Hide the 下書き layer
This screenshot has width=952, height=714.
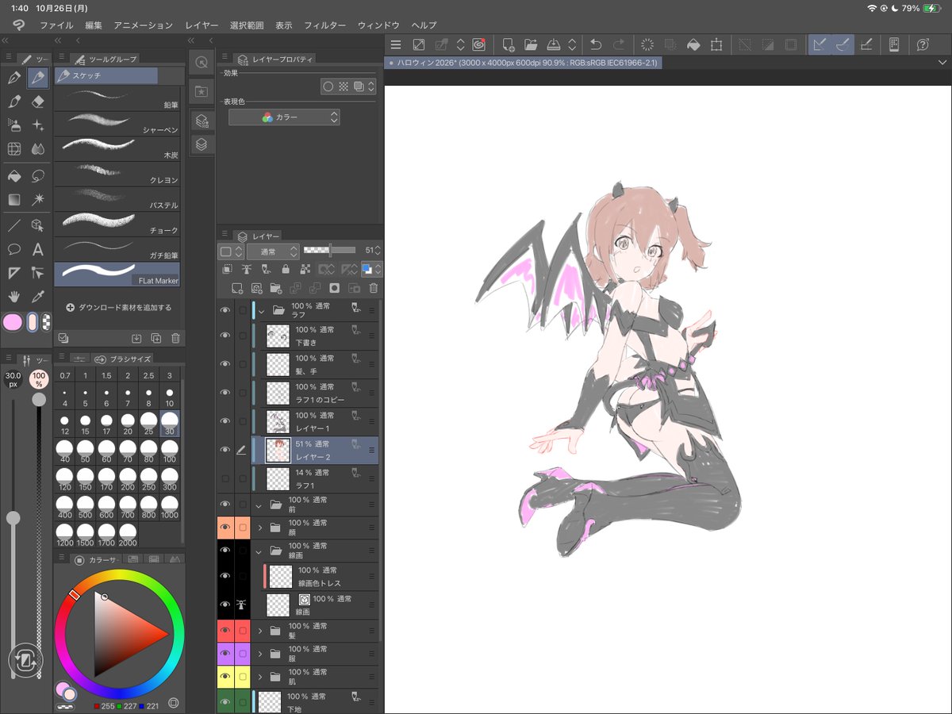click(225, 336)
